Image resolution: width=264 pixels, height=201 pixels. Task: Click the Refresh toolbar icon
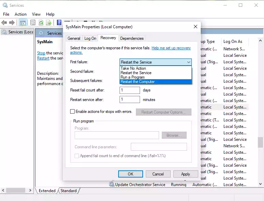click(41, 22)
